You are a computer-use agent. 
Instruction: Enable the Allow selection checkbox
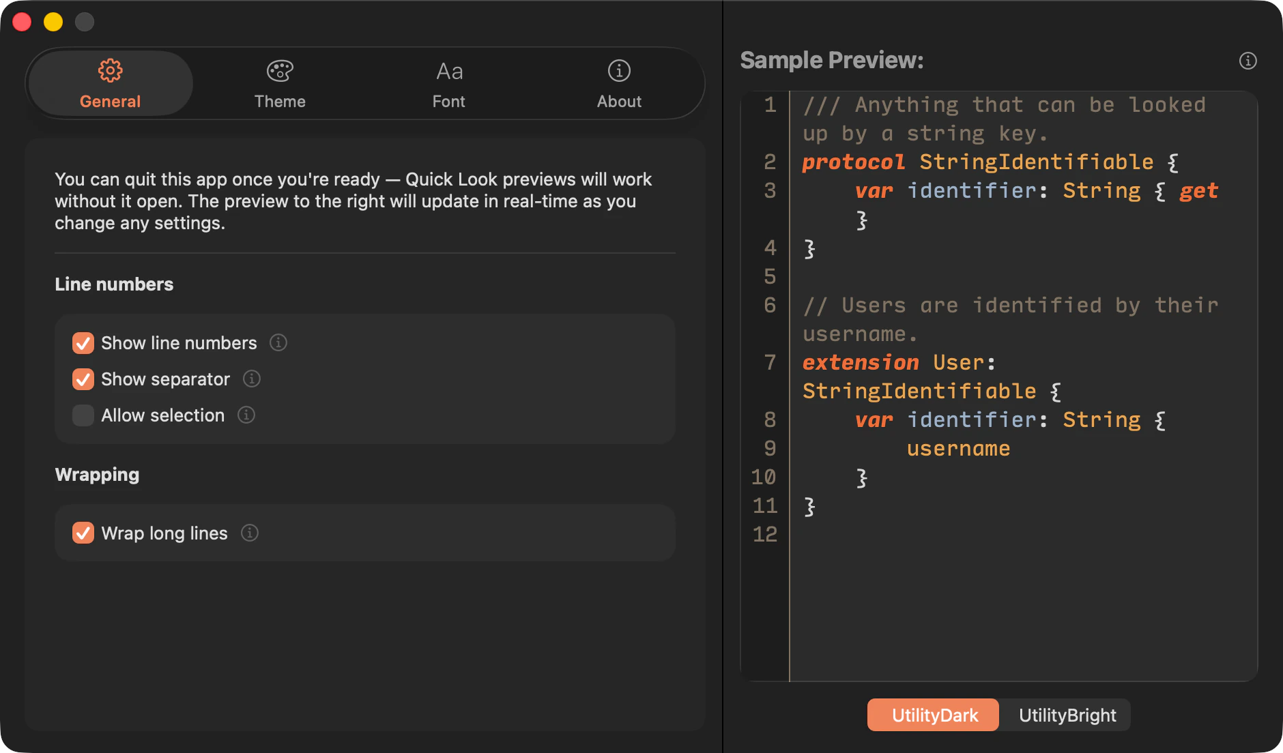coord(83,415)
